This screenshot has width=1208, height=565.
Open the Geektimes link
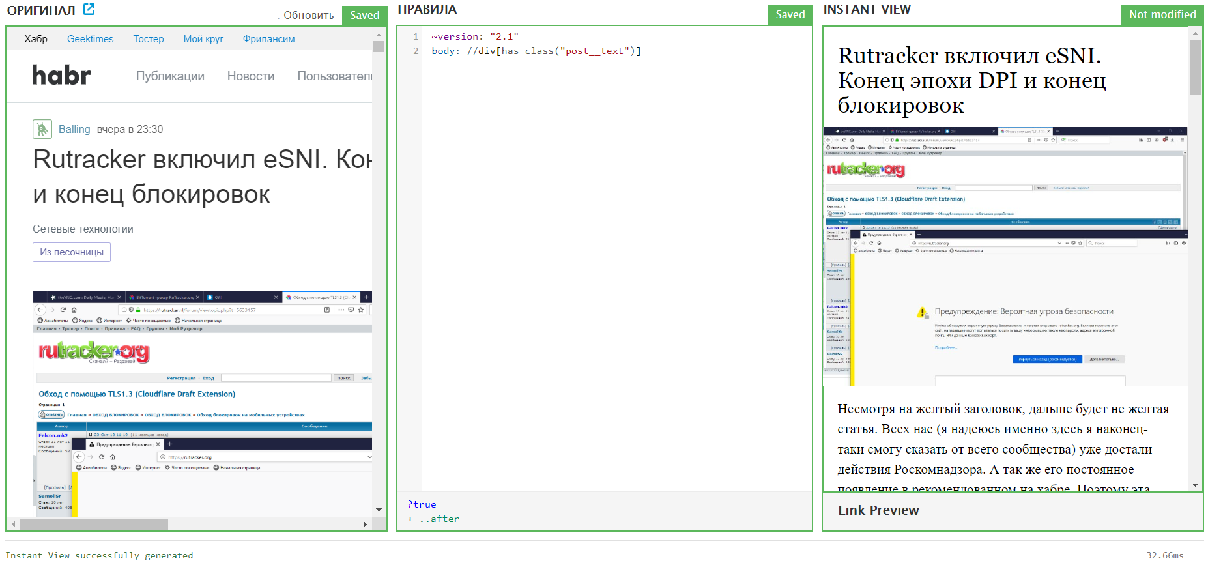[90, 39]
